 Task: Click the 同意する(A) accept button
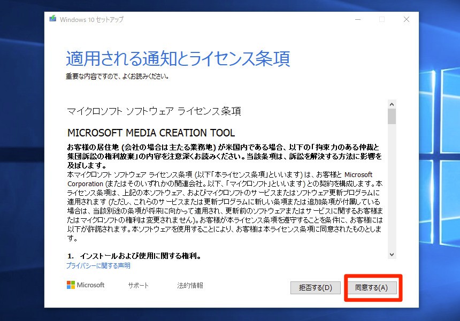pyautogui.click(x=372, y=287)
